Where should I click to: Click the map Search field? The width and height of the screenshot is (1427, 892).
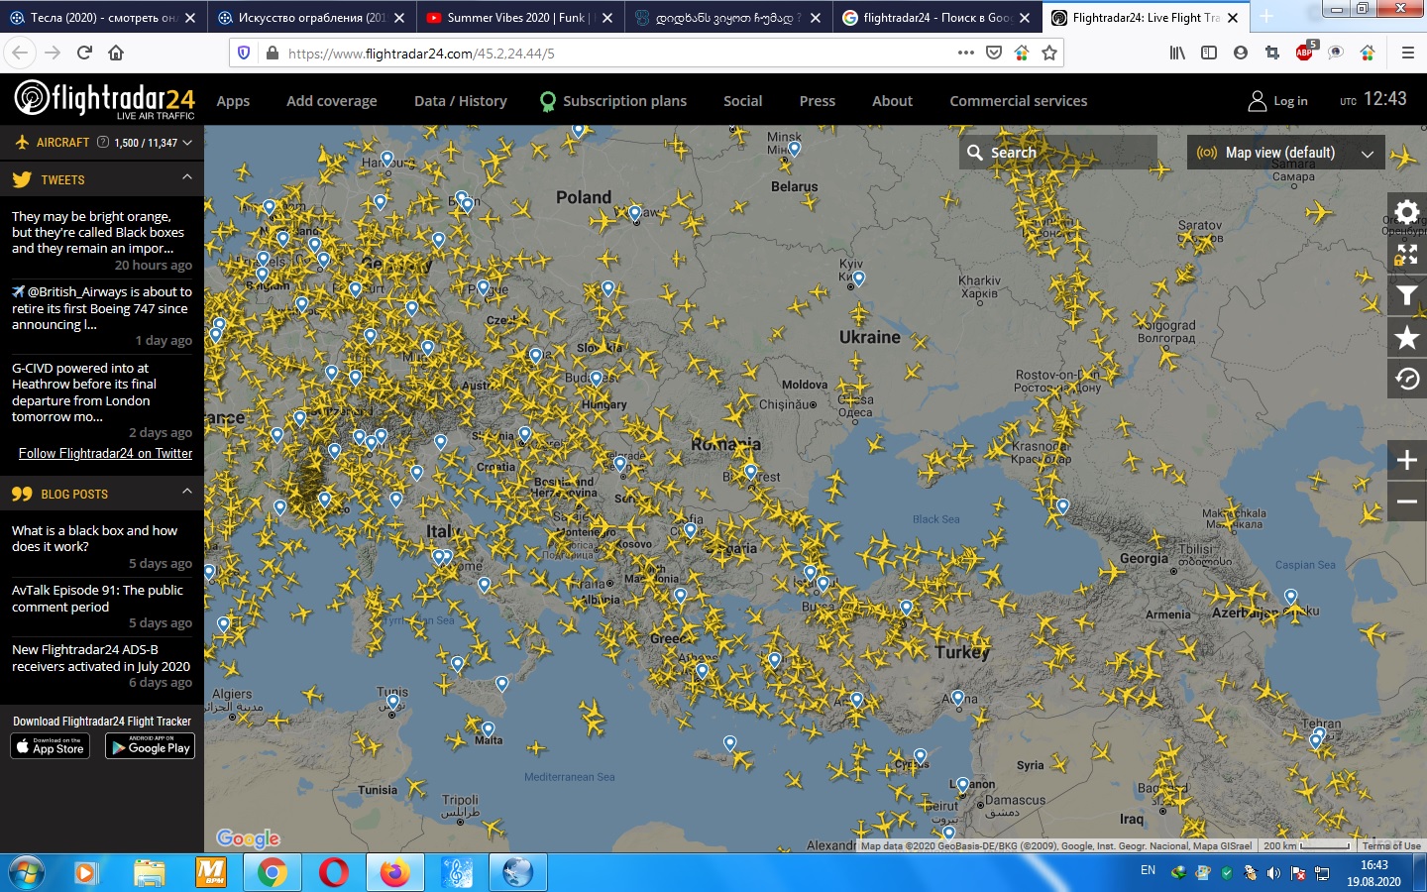[1058, 153]
